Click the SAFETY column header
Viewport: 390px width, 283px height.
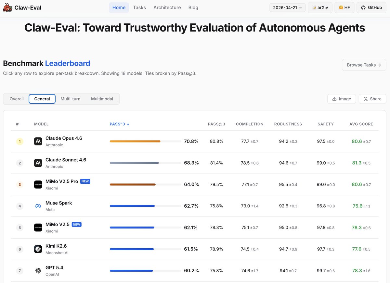(326, 124)
